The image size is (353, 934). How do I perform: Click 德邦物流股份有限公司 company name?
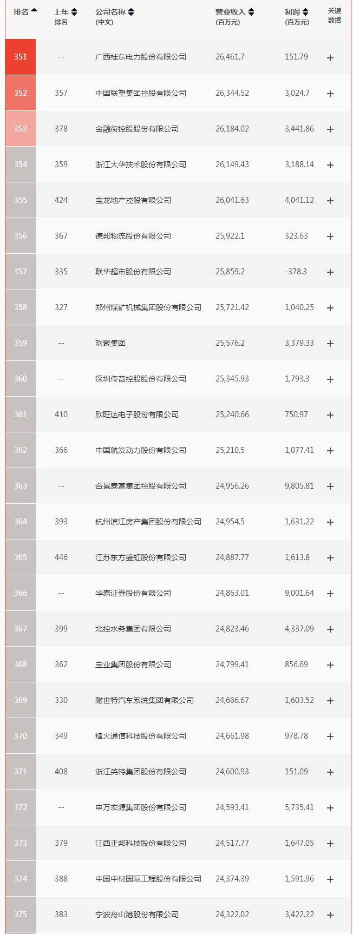133,236
